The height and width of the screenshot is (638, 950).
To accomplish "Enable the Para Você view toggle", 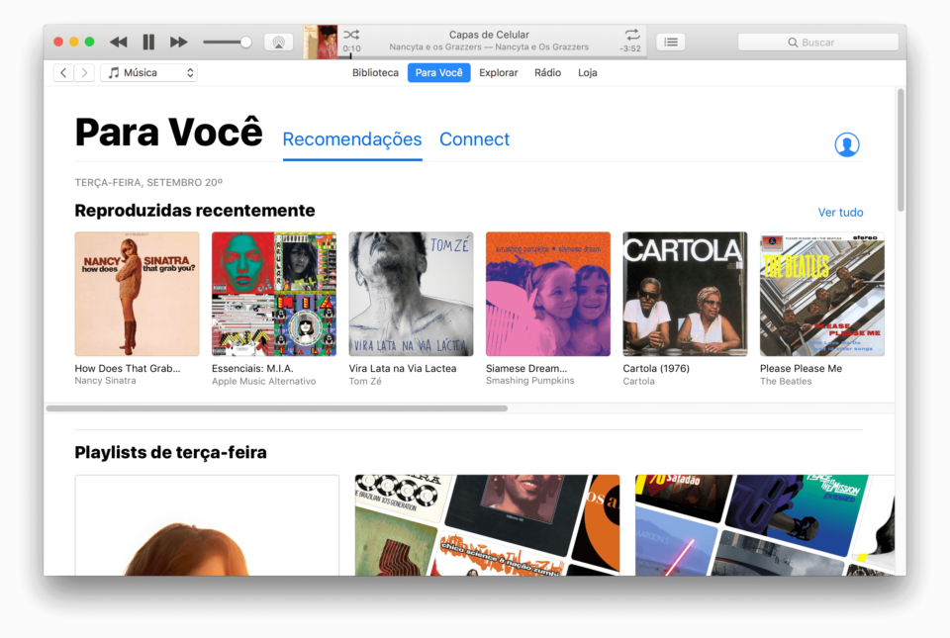I will (x=438, y=72).
